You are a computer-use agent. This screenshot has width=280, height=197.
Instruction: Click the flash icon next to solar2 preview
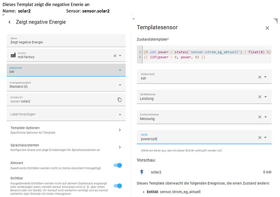point(142,172)
